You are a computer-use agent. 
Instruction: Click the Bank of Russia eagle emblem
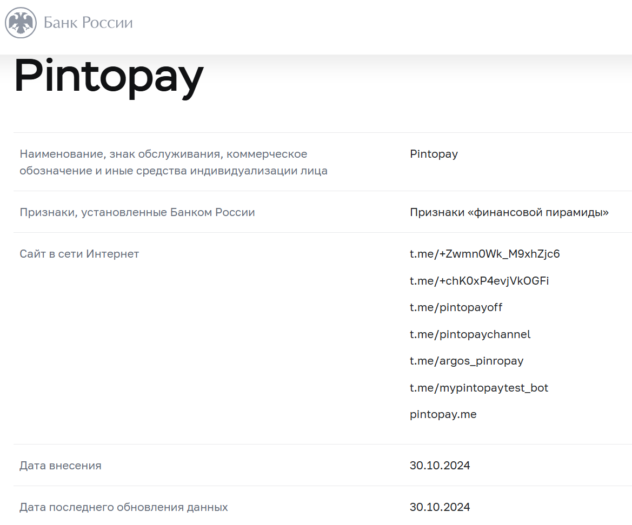tap(21, 23)
